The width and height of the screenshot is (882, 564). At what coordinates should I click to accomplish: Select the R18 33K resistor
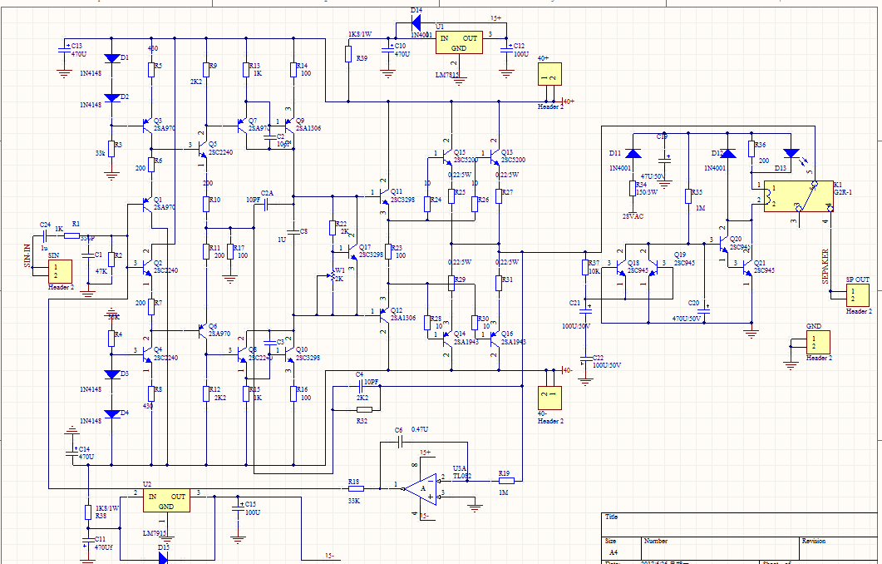coord(356,489)
